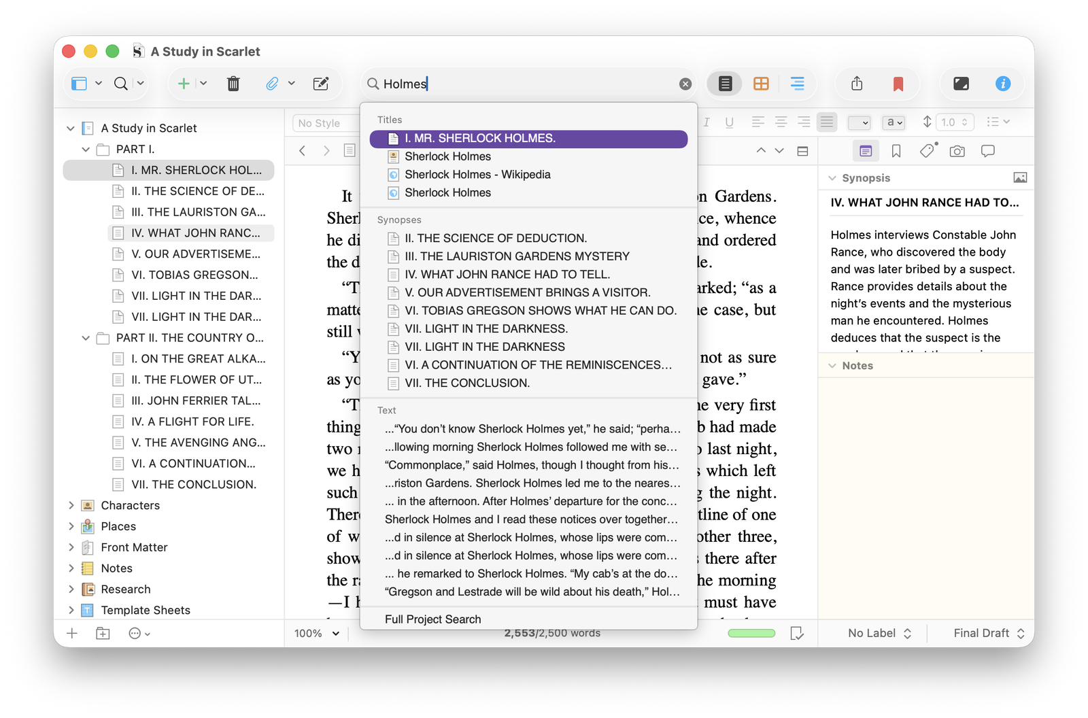The image size is (1088, 718).
Task: Select 'IV. A FLIGHT FOR LIFE.' in the binder
Action: point(192,422)
